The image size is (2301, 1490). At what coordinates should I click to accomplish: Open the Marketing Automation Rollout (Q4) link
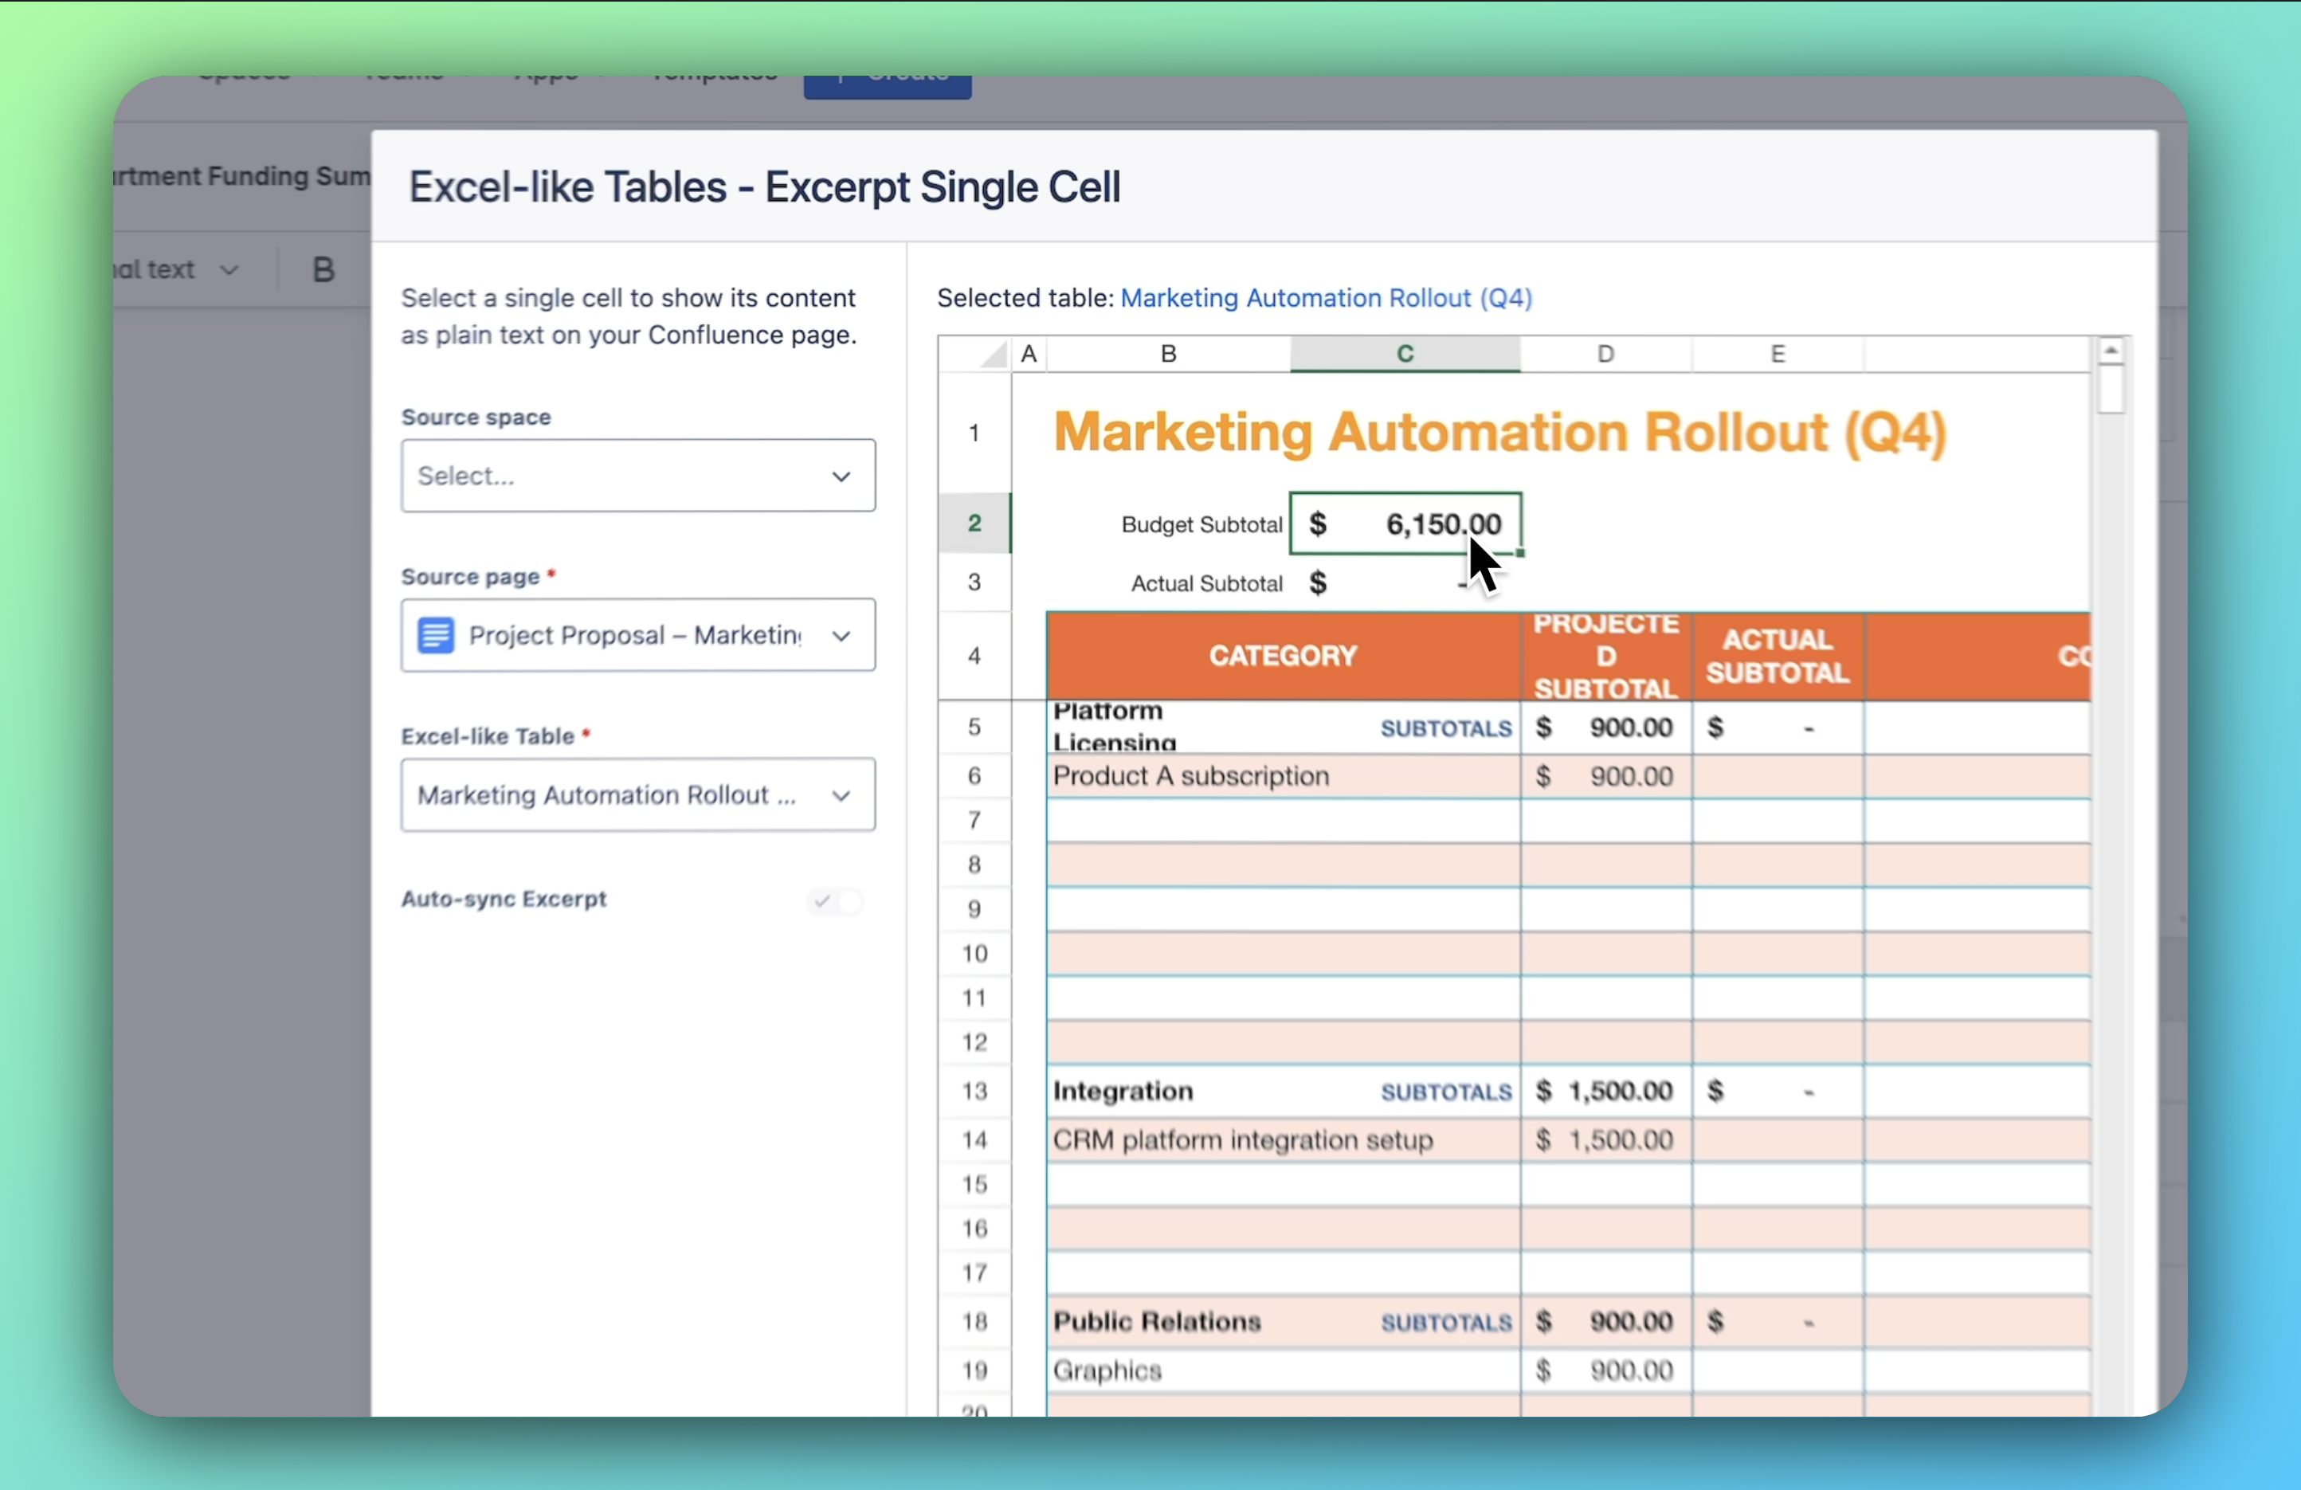coord(1326,298)
